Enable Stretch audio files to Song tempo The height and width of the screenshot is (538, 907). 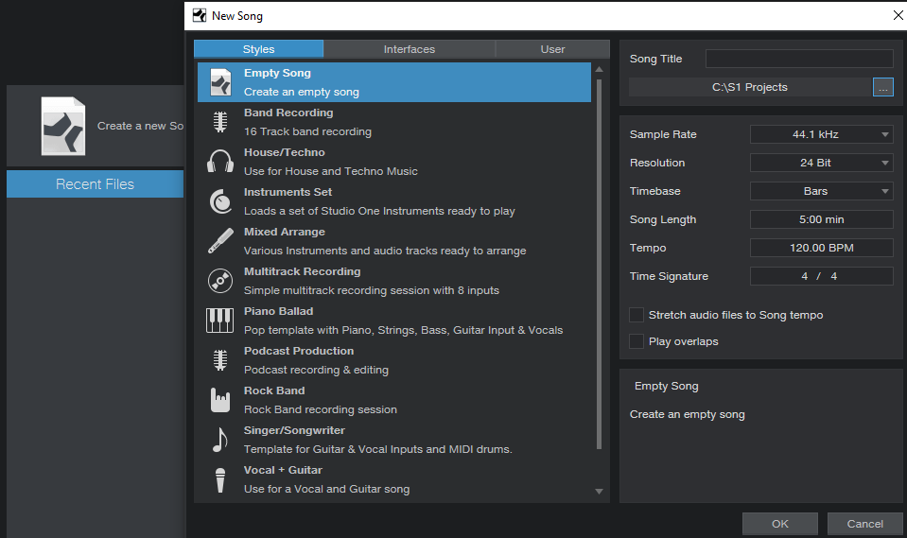(637, 315)
